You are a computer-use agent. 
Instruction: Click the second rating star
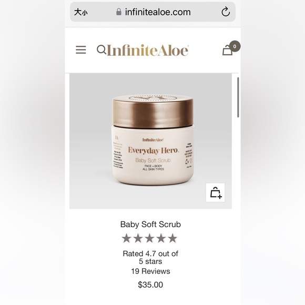138,238
